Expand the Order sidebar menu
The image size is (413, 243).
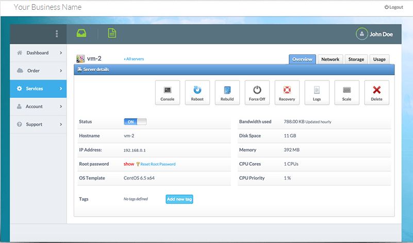coord(38,71)
